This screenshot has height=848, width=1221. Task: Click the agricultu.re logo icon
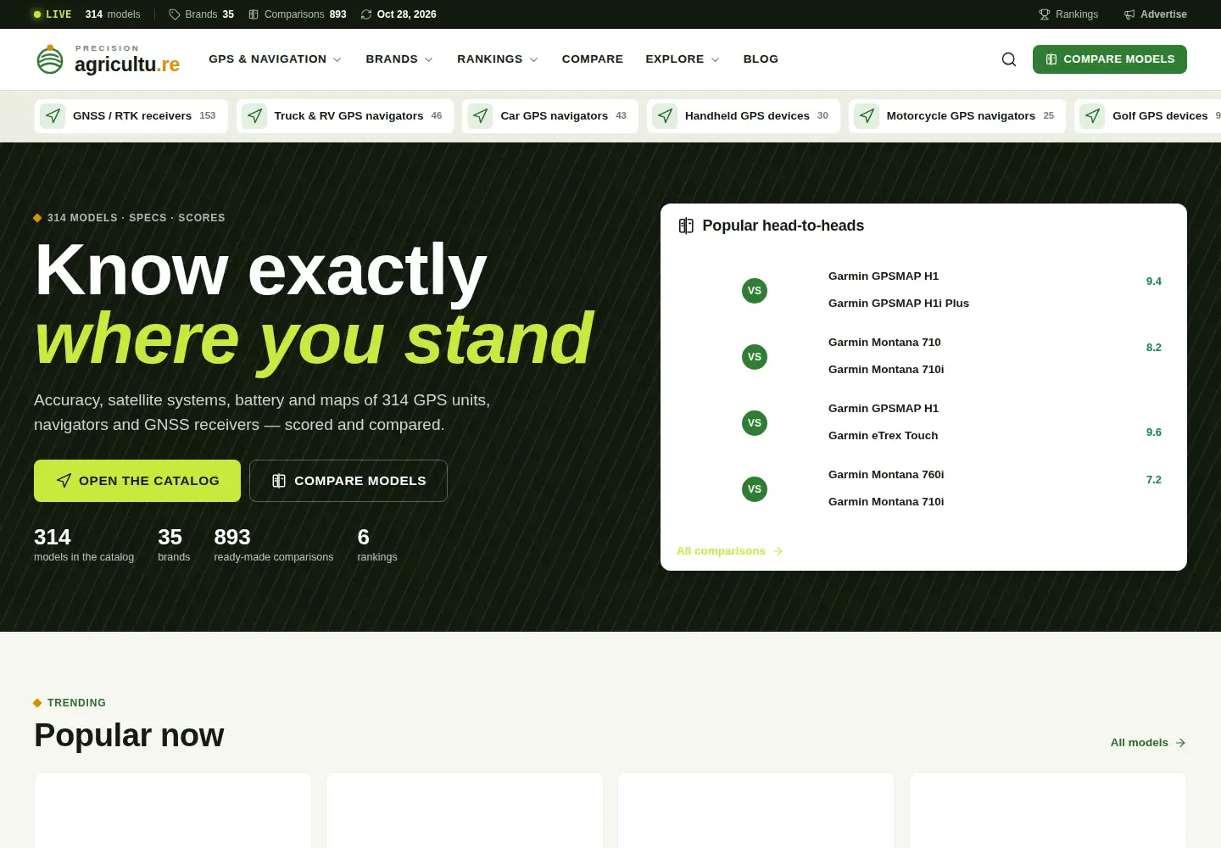click(50, 59)
